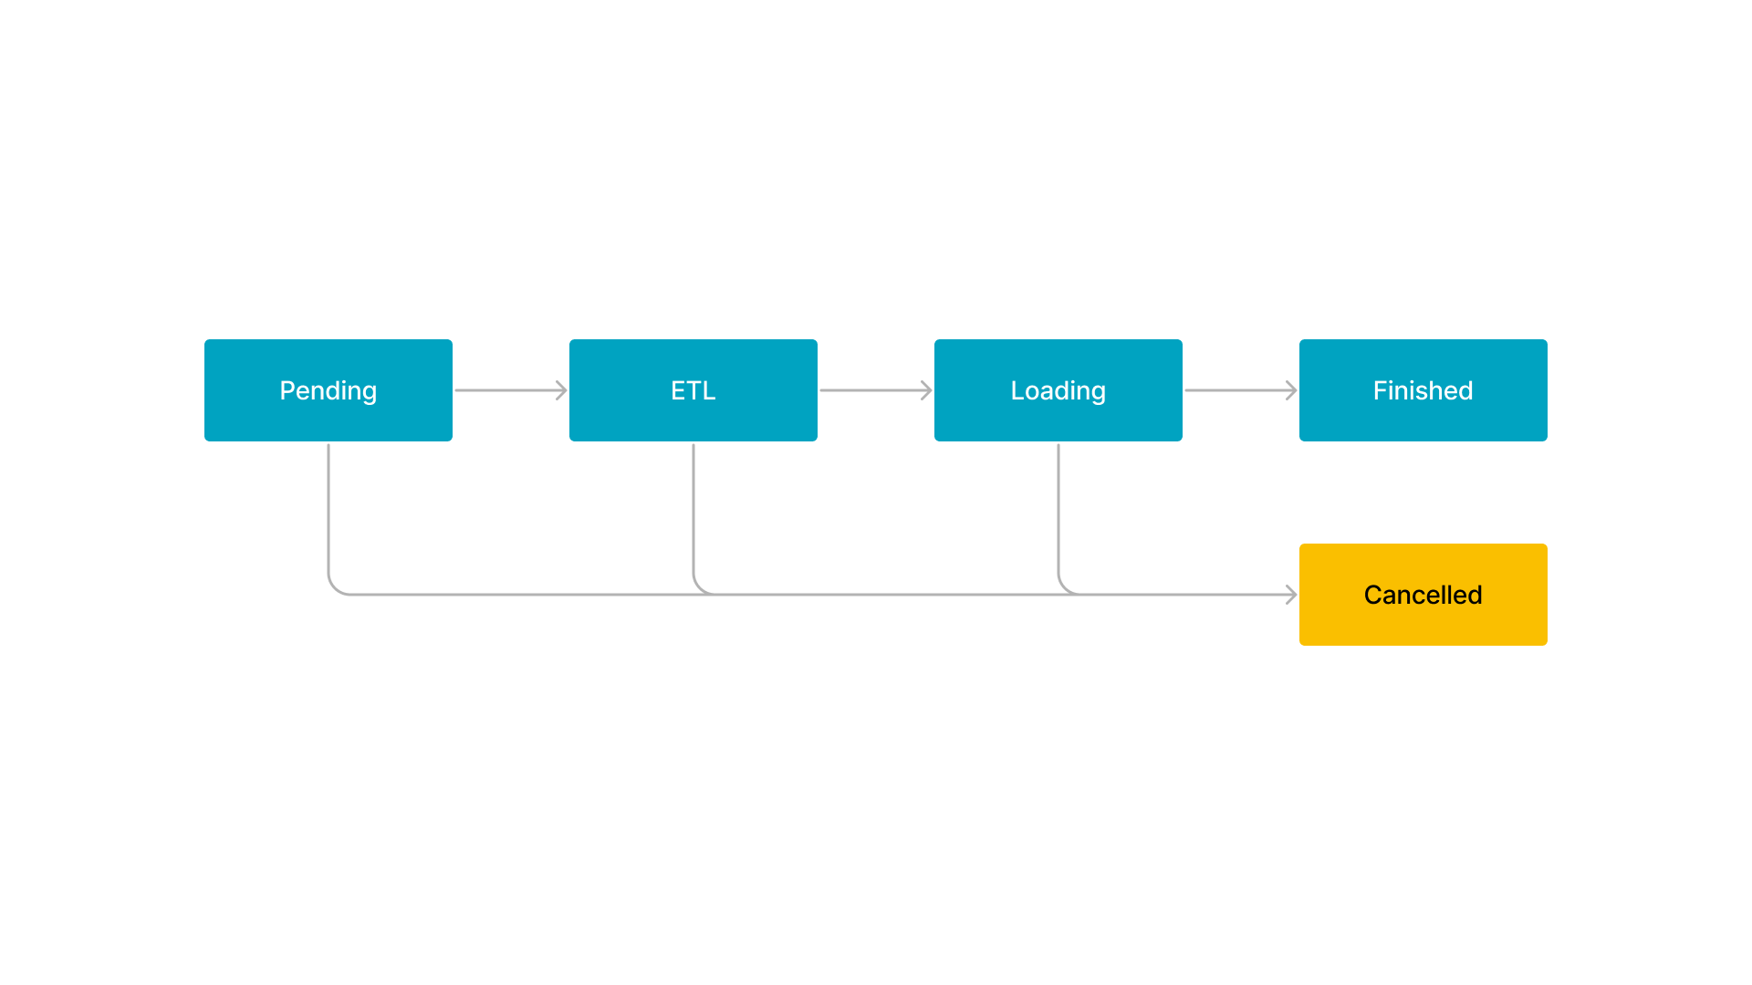Click the ETL state node
Image resolution: width=1752 pixels, height=985 pixels.
click(x=693, y=389)
